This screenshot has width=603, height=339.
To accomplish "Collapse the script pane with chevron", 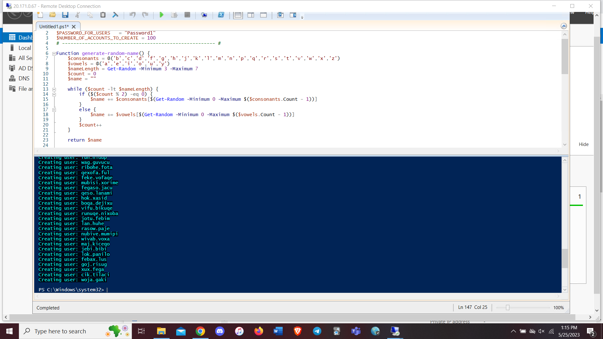I will pos(564,26).
